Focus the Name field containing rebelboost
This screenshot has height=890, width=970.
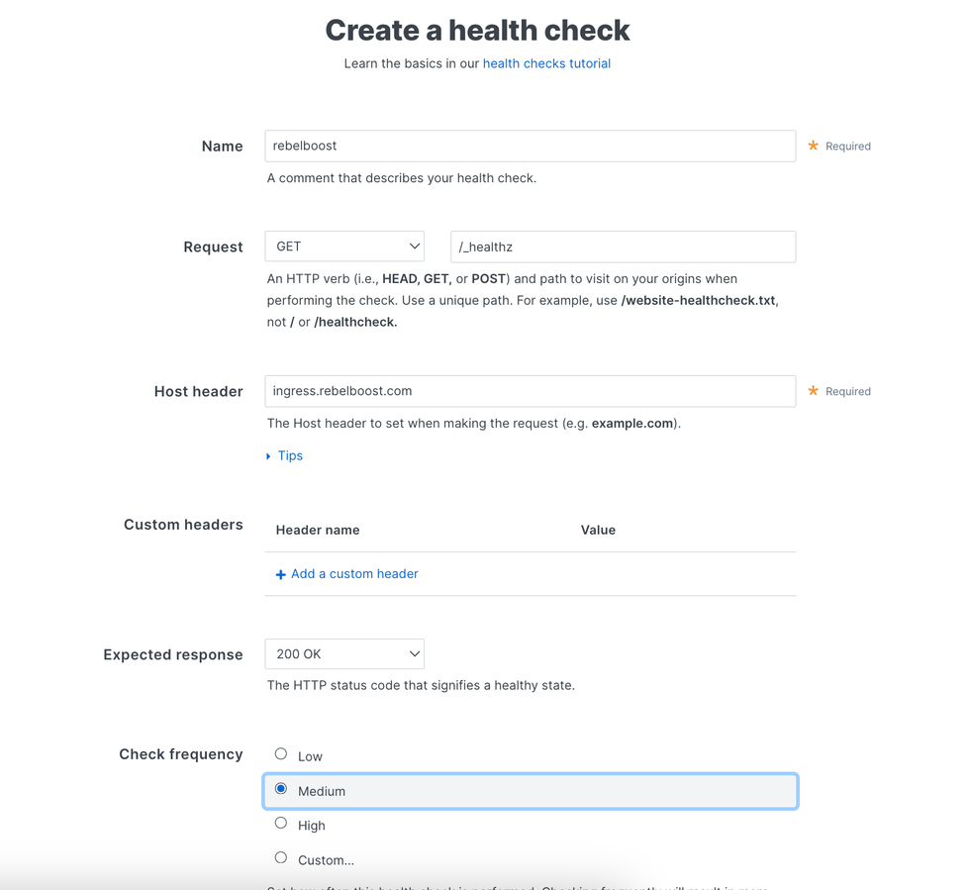530,146
